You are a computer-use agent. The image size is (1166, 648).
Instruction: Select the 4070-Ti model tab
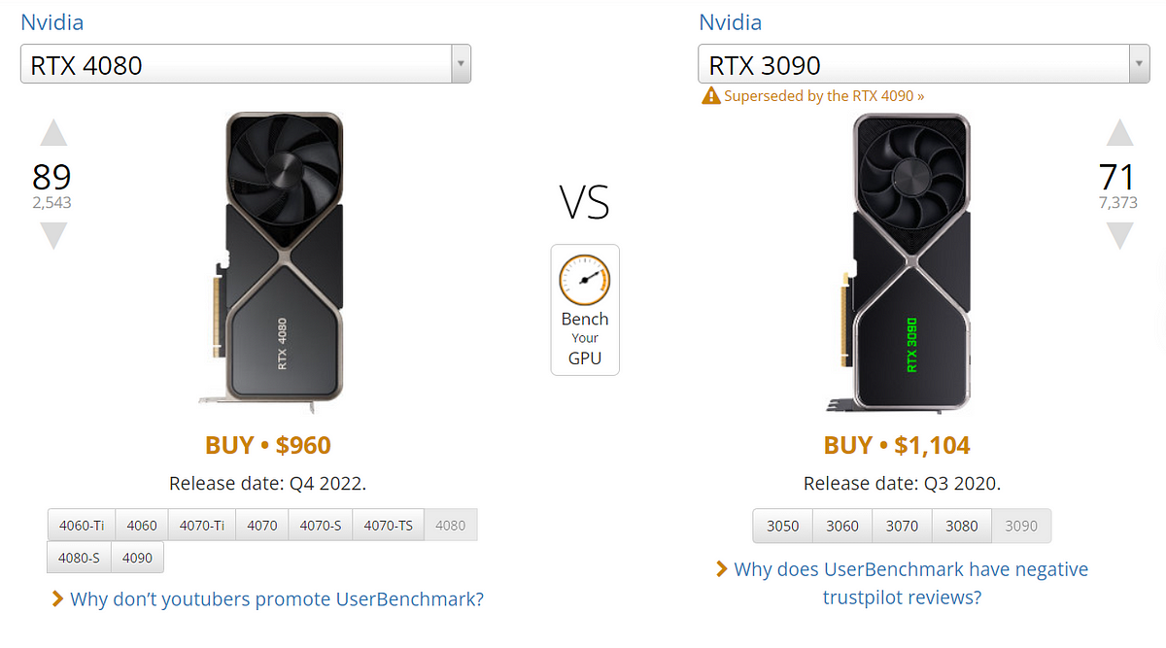202,526
